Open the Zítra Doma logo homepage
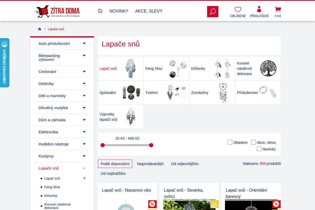 57,11
